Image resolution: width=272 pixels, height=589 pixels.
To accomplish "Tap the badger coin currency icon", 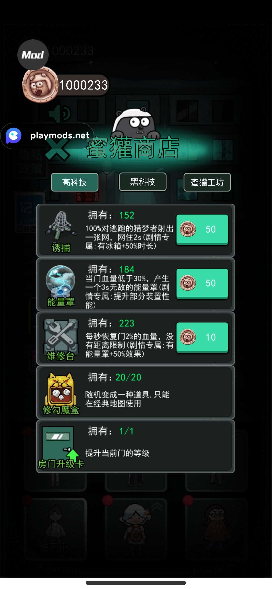I will [x=40, y=85].
